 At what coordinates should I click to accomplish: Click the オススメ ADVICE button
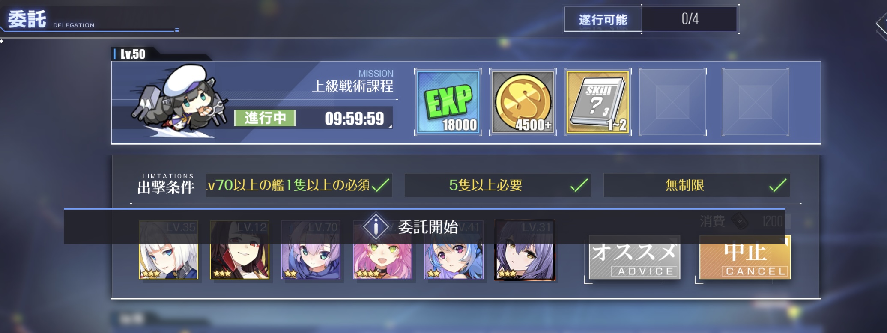point(634,257)
